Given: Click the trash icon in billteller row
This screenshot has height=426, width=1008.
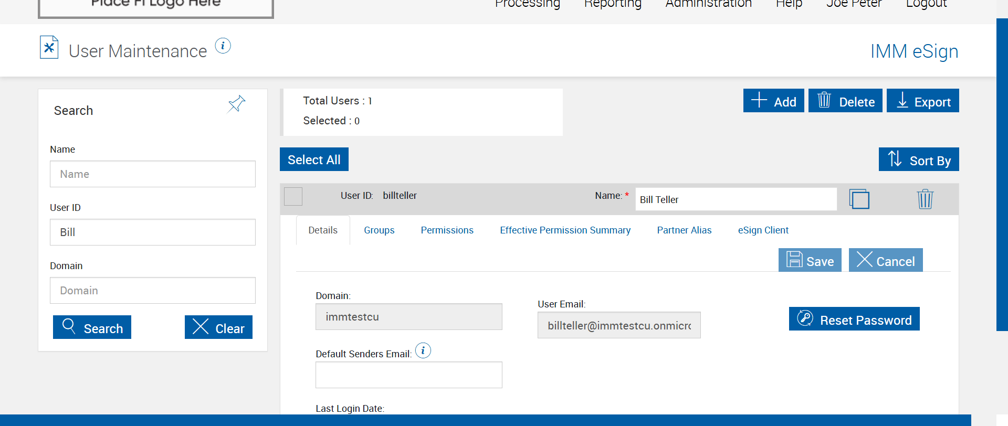Looking at the screenshot, I should 925,199.
